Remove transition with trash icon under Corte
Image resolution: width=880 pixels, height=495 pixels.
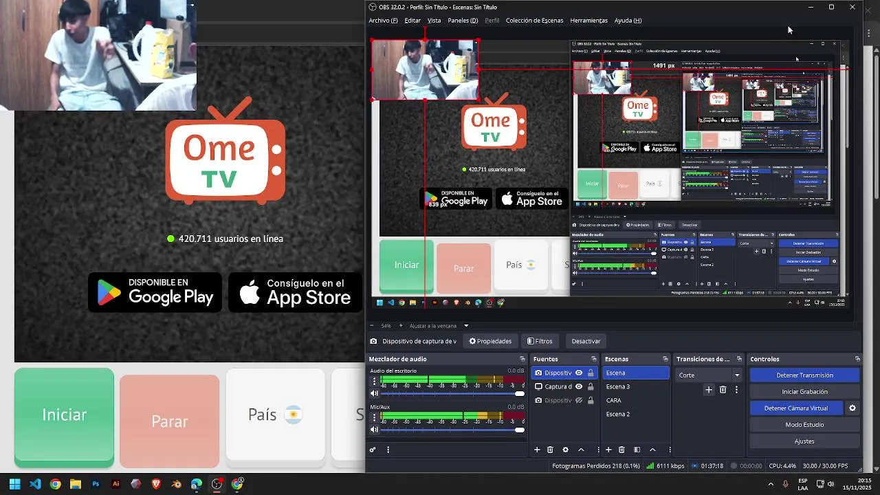pyautogui.click(x=723, y=390)
